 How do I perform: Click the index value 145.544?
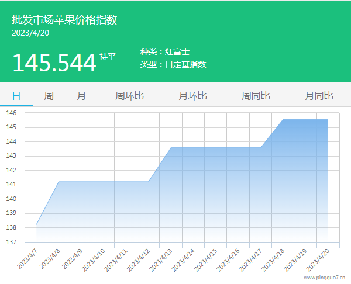pos(54,63)
